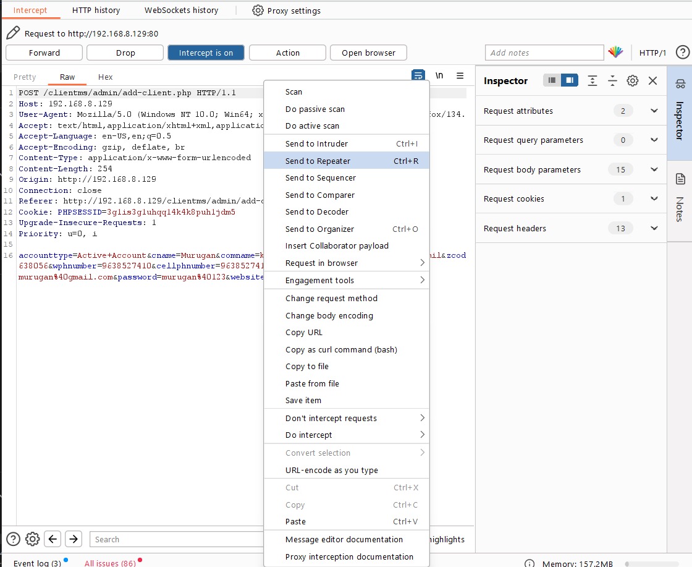This screenshot has height=567, width=692.
Task: Switch Inspector to left layout icon
Action: (x=552, y=80)
